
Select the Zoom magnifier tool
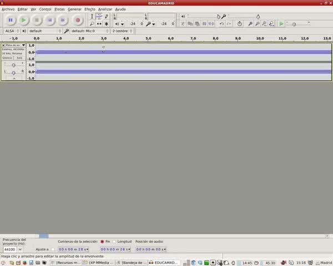pos(92,24)
